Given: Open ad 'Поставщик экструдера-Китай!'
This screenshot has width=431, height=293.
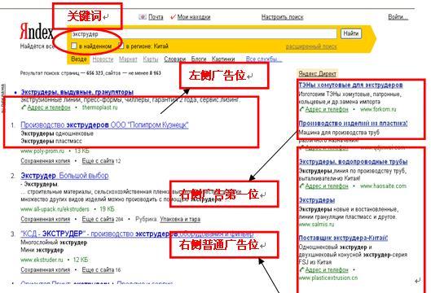Looking at the screenshot, I should [343, 238].
